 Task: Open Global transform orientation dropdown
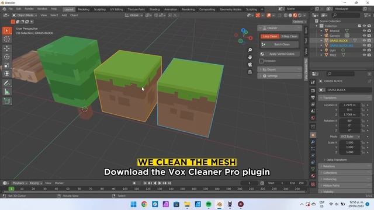click(134, 15)
